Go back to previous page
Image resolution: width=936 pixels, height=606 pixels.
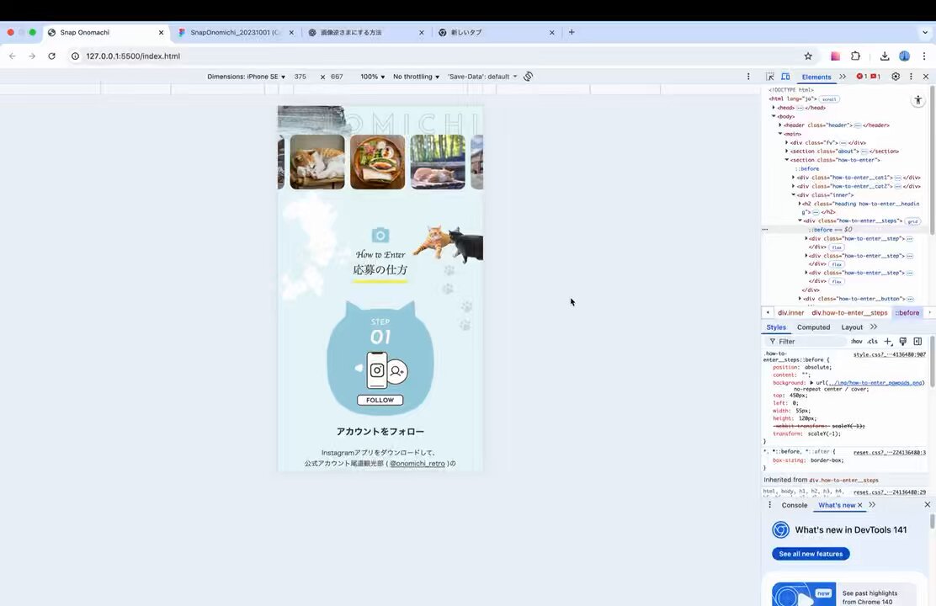coord(13,56)
